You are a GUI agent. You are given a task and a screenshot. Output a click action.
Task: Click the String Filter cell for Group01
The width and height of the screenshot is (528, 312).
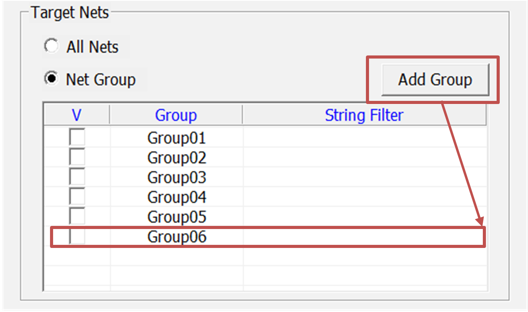coord(364,138)
